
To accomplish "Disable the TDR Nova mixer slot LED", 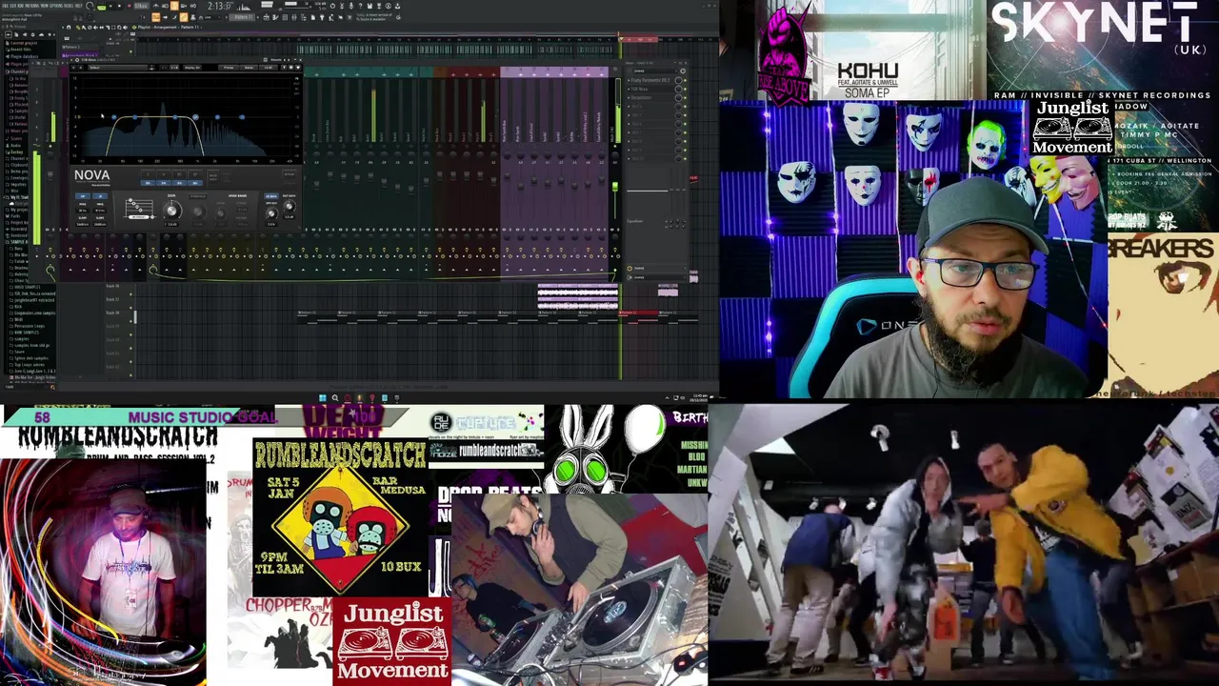I will click(685, 90).
